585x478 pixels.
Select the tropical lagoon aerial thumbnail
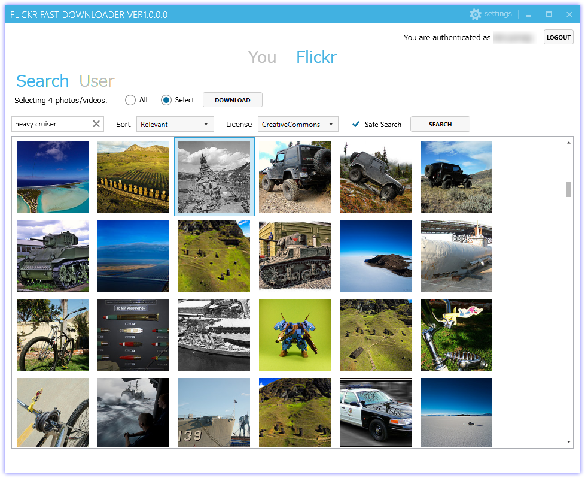(x=53, y=177)
